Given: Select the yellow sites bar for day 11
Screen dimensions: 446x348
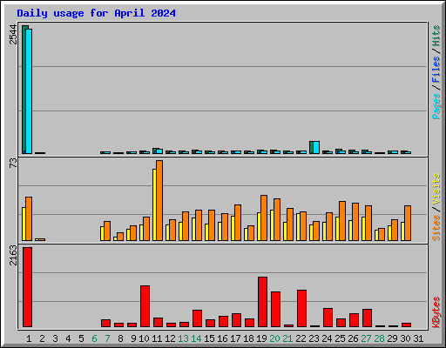Looking at the screenshot, I should point(154,204).
